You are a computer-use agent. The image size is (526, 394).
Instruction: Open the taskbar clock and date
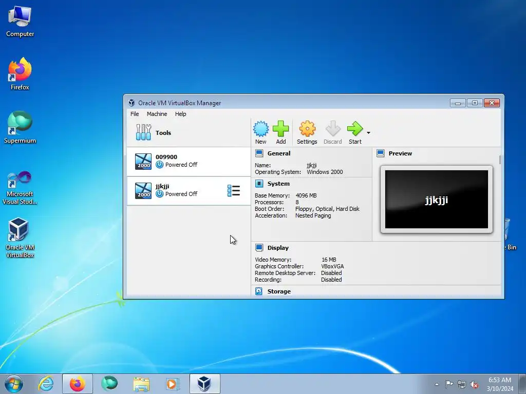(500, 384)
